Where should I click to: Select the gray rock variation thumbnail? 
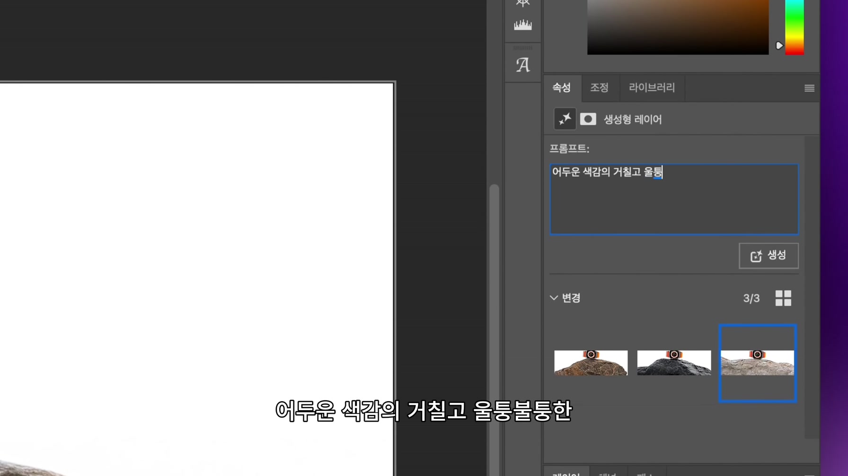[x=757, y=363]
